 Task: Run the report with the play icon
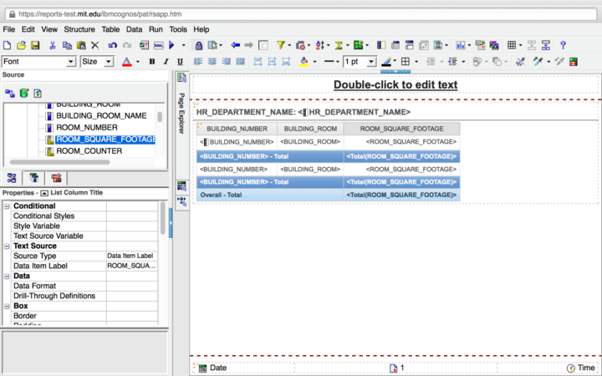(x=171, y=45)
